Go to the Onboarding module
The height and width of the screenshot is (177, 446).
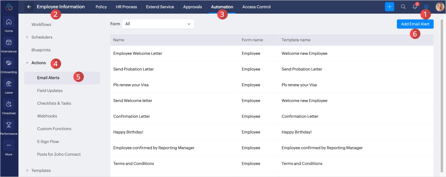[9, 63]
